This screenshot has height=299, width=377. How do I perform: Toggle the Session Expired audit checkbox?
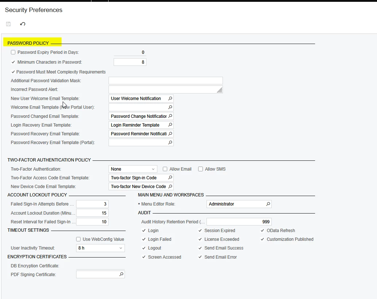pyautogui.click(x=200, y=231)
